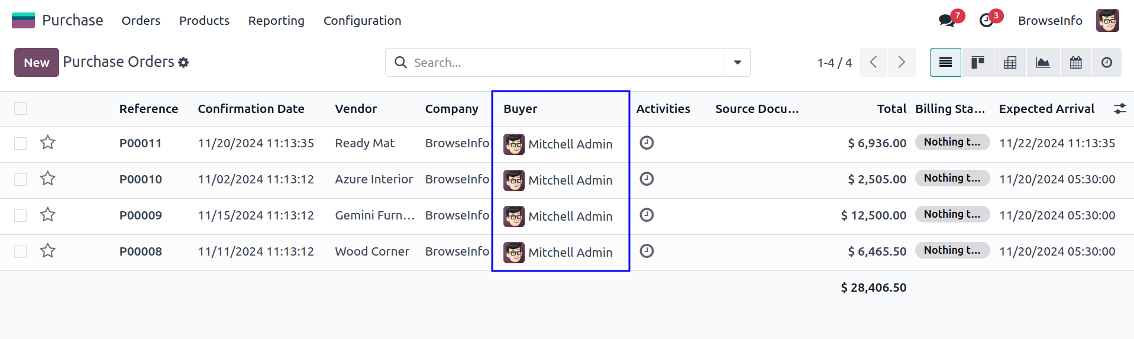
Task: Open the Purchase Orders gear menu
Action: point(183,63)
